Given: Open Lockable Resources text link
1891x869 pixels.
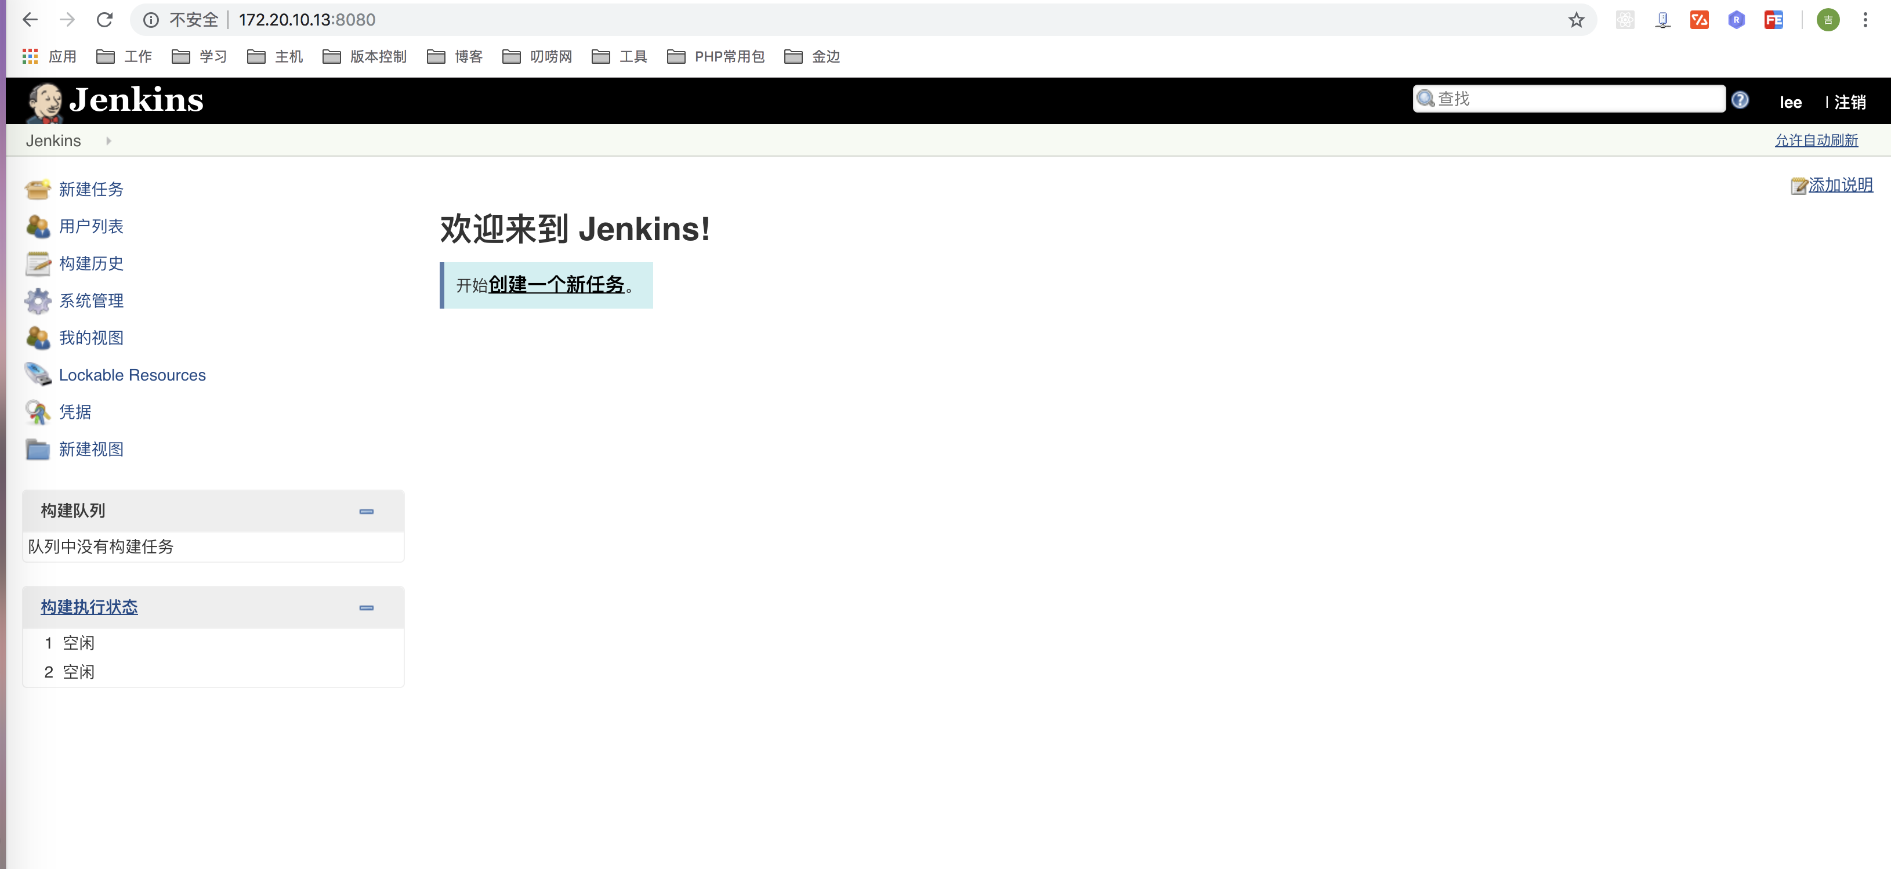Looking at the screenshot, I should point(132,375).
